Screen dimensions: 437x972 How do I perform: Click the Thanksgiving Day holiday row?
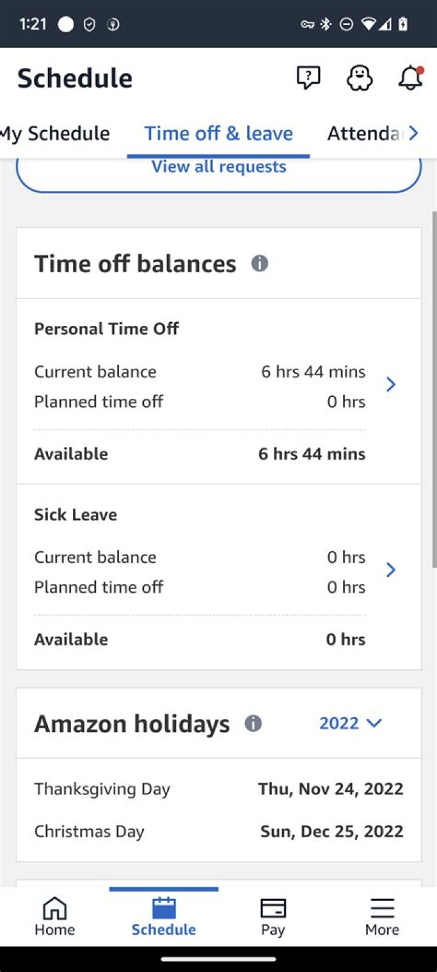pos(218,788)
